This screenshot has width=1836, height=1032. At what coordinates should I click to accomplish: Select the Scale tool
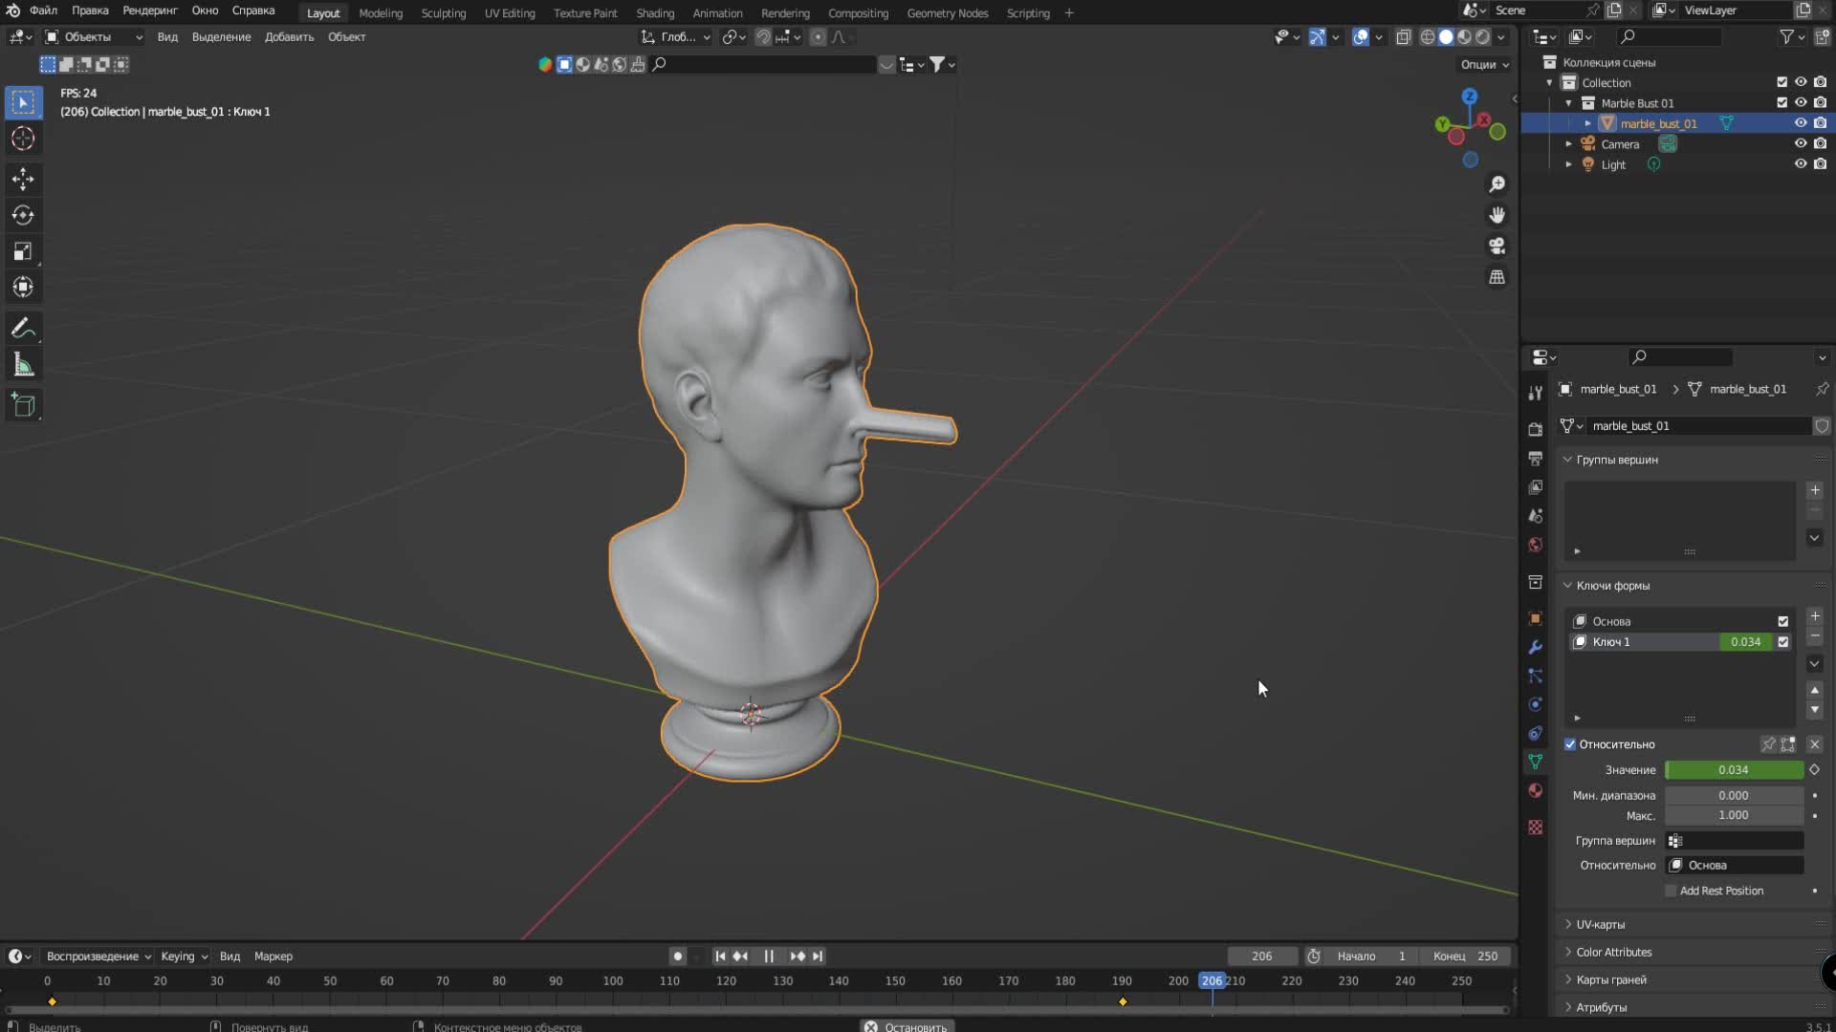(x=23, y=251)
